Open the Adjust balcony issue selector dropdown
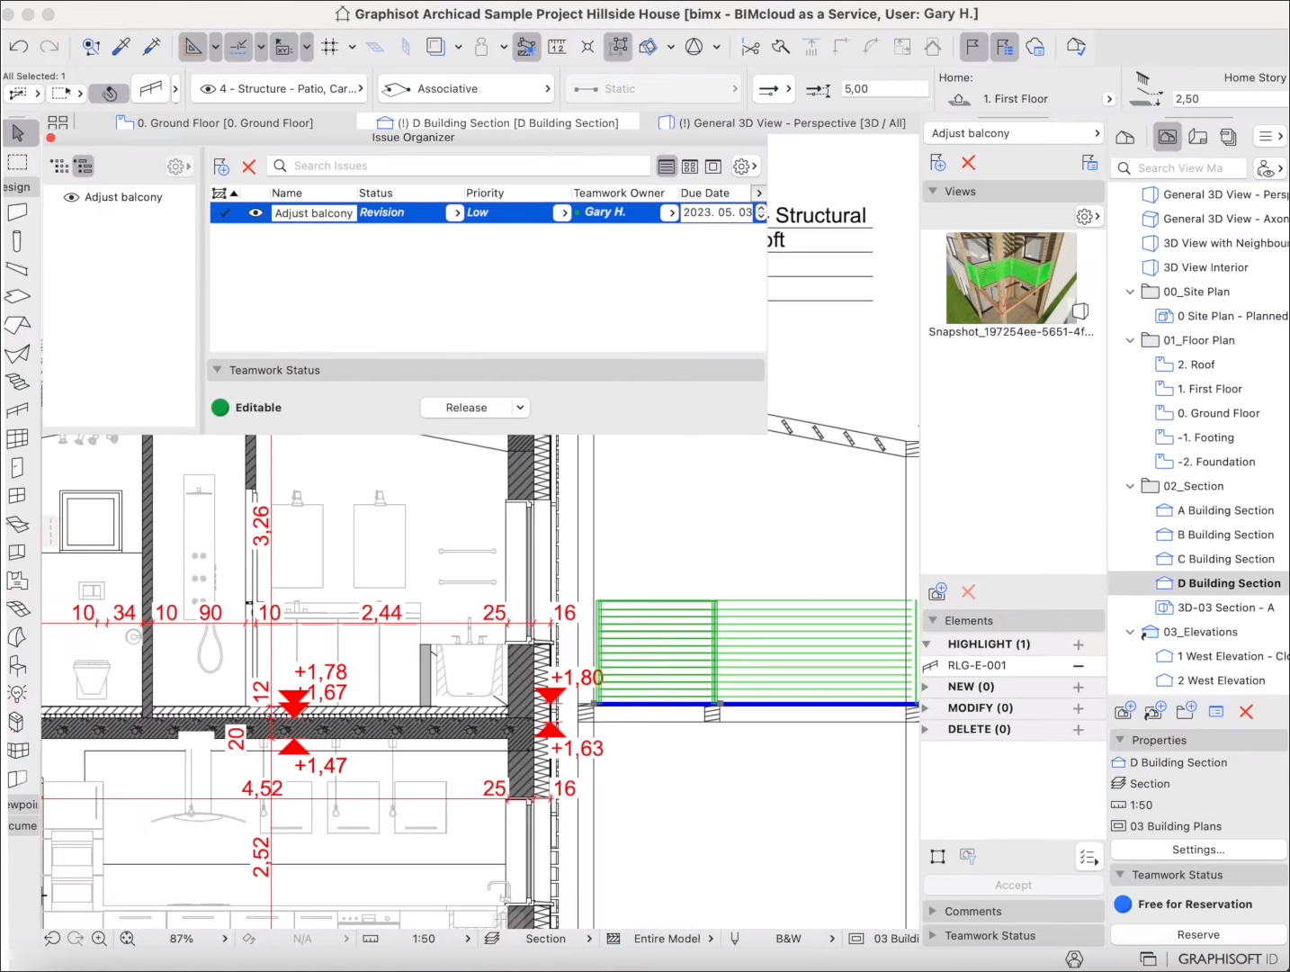This screenshot has height=972, width=1290. [1014, 133]
